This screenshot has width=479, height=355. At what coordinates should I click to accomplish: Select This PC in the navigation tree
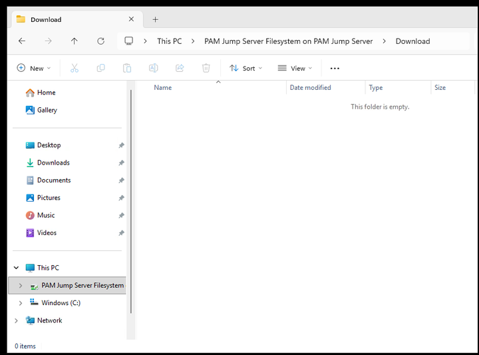43,268
